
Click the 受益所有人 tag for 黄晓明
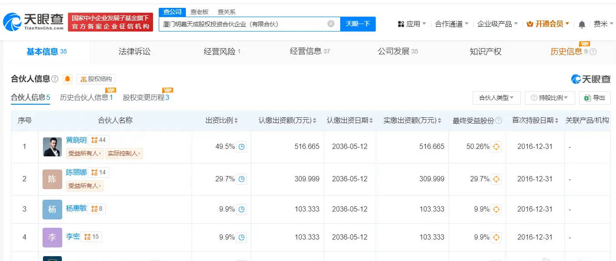tap(85, 153)
